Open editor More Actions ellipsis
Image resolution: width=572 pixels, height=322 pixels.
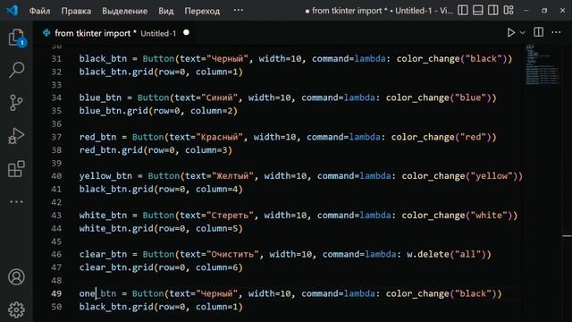556,32
